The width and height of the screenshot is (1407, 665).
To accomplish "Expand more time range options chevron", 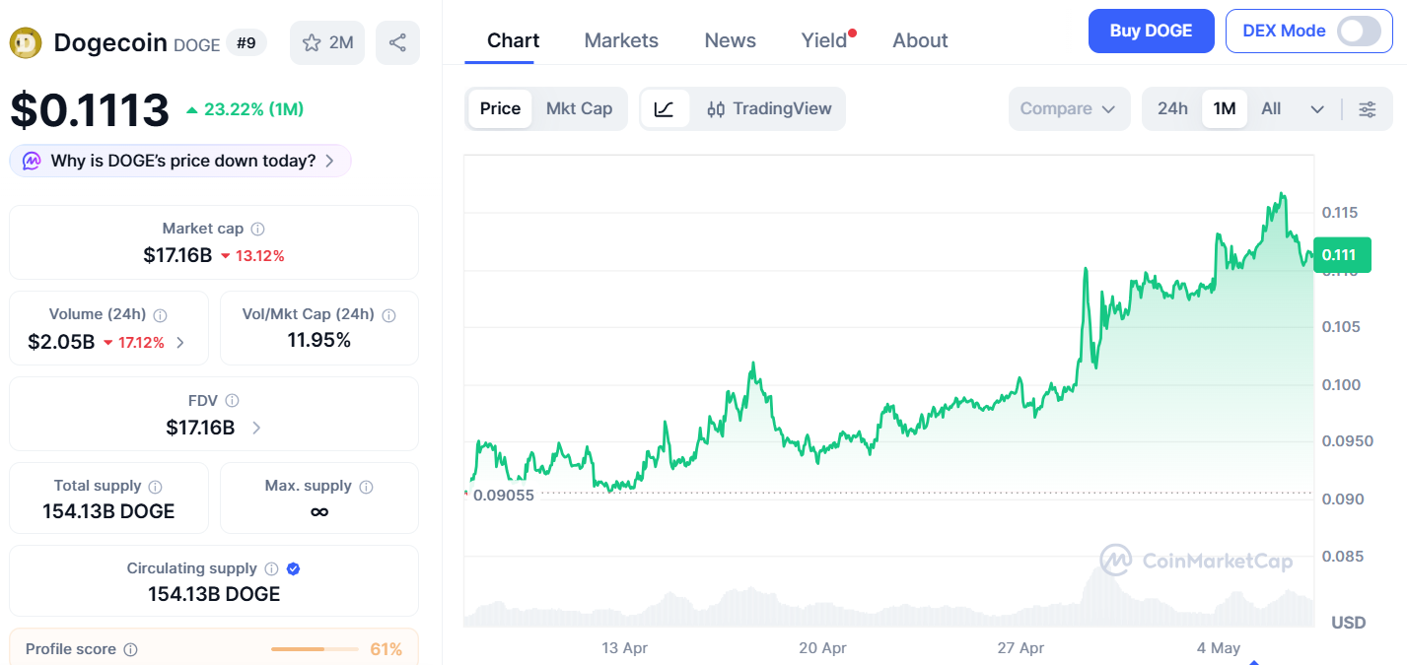I will click(x=1317, y=109).
